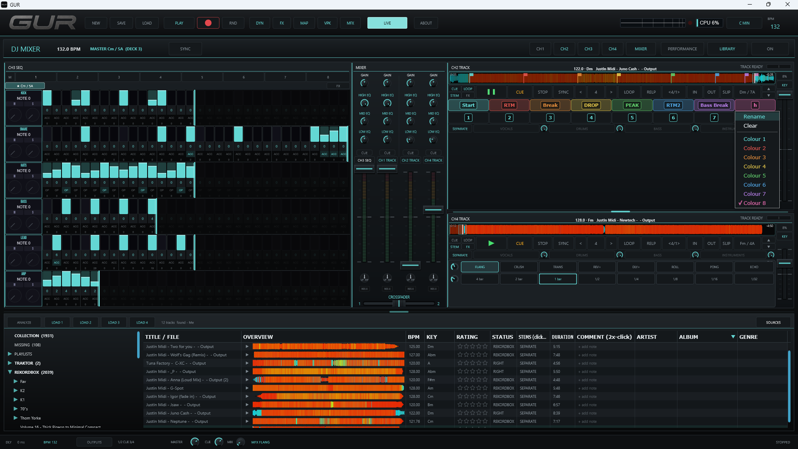Click the KICK row left knob in sequencer
798x449 pixels.
pos(15,115)
